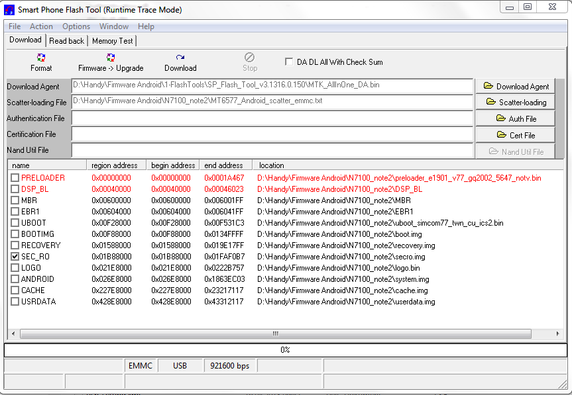This screenshot has height=395, width=572.
Task: Click the Cert File folder button
Action: pos(515,135)
